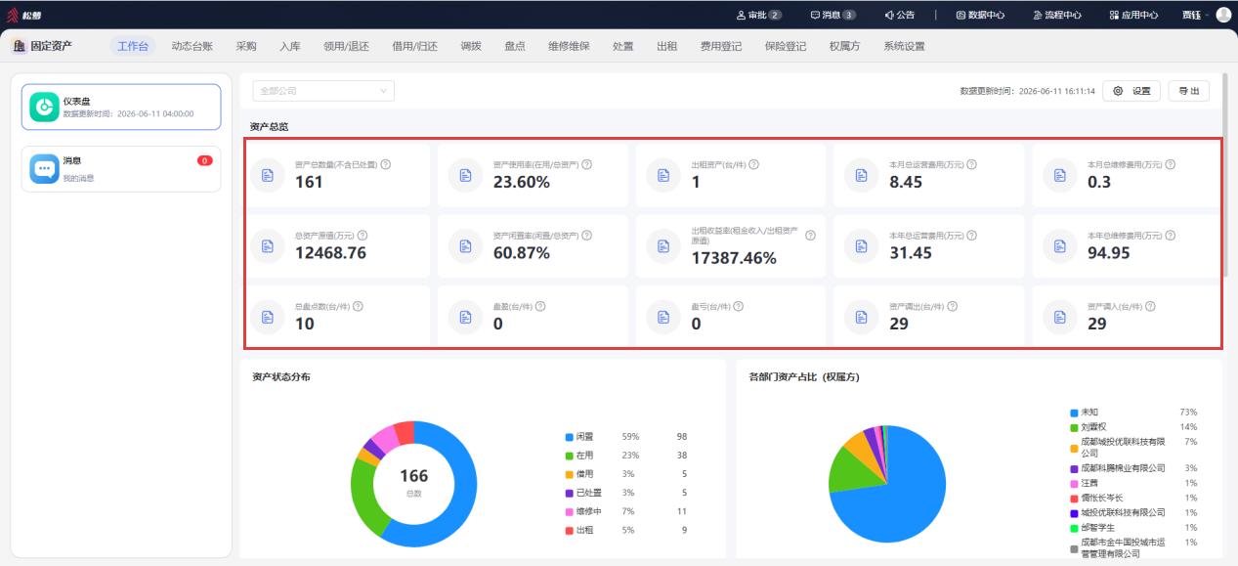Click the 松鼠 logo icon
1238x566 pixels.
14,15
